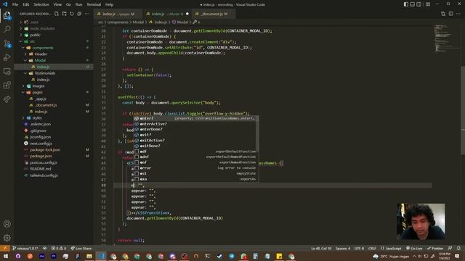Open editor more actions ellipsis

pyautogui.click(x=458, y=14)
